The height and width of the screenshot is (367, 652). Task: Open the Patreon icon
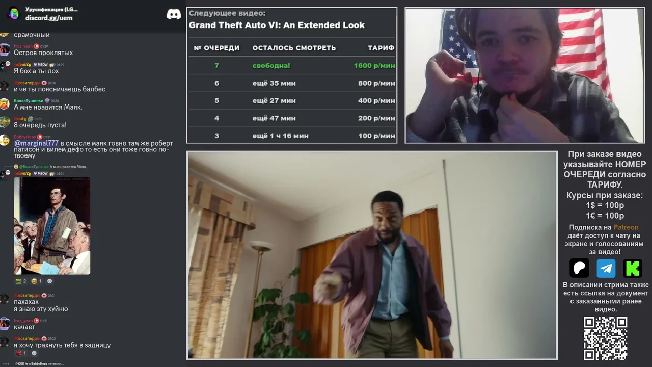579,268
